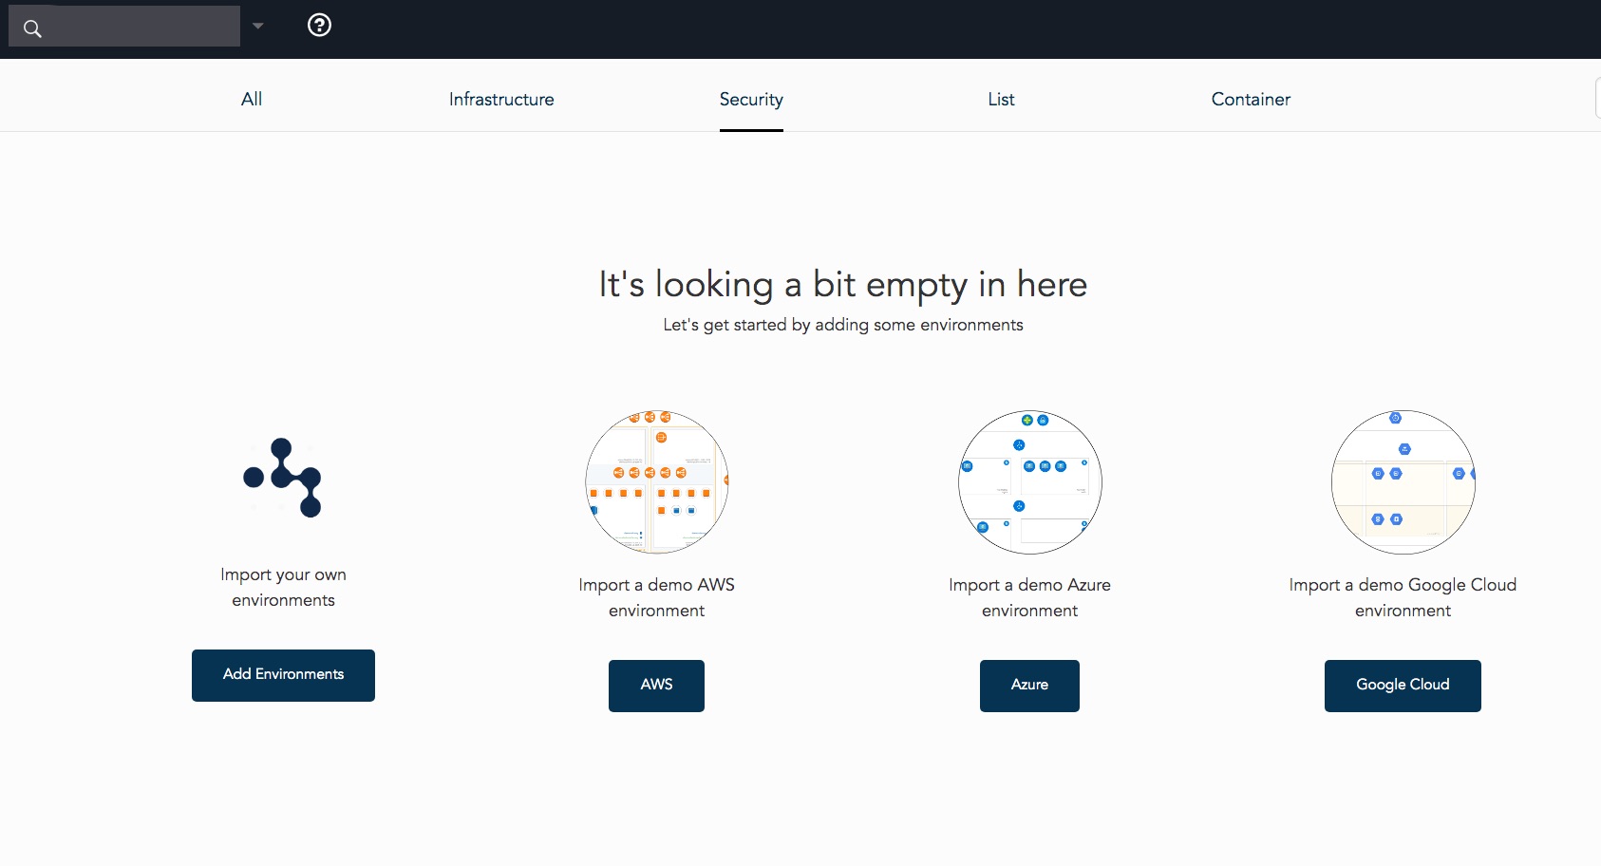Import the demo AWS environment button

click(x=656, y=686)
